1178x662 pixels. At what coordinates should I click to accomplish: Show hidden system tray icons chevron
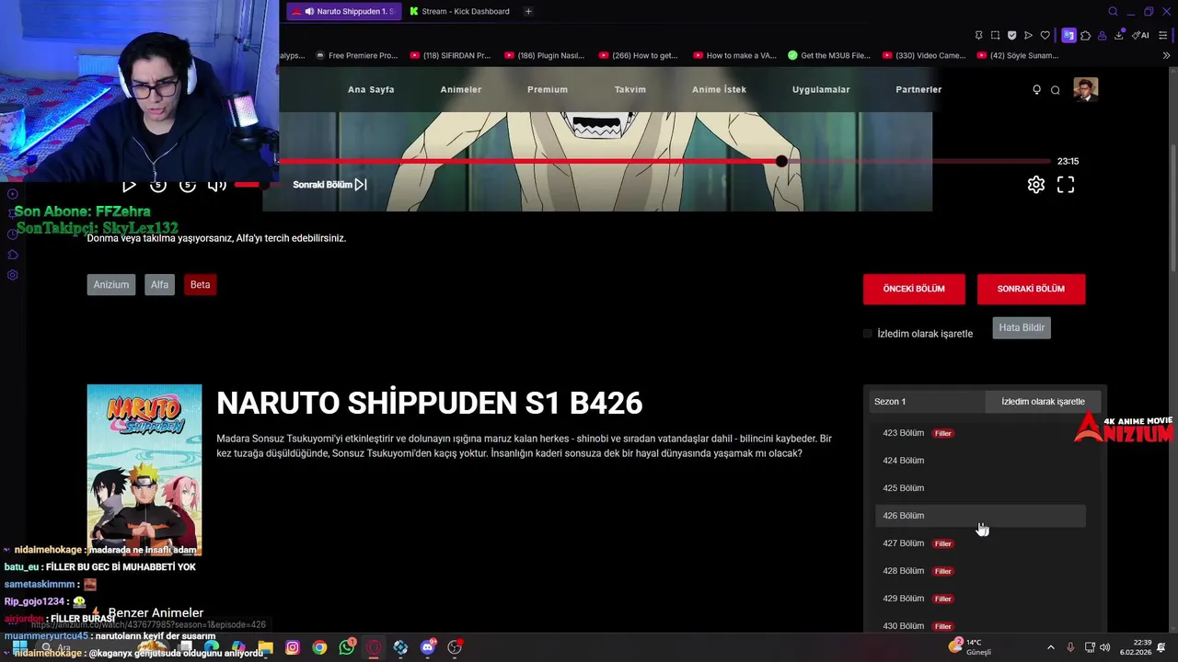1051,647
